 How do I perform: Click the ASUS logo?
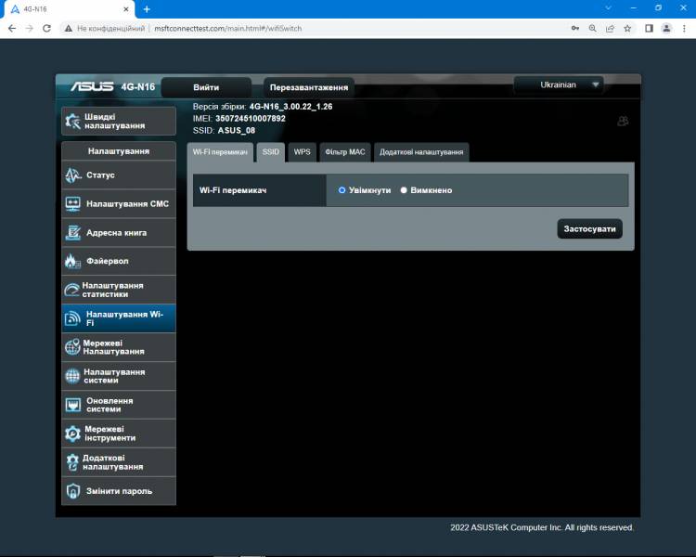(x=92, y=86)
